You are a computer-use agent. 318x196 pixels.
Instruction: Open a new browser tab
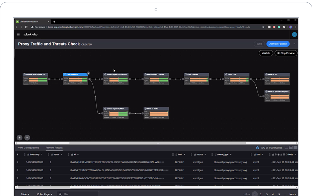click(54, 21)
